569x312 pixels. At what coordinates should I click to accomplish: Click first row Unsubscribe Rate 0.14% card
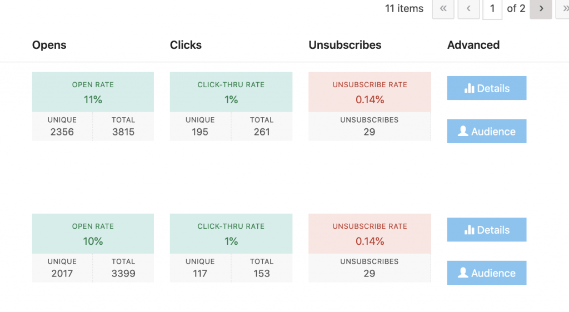point(370,92)
